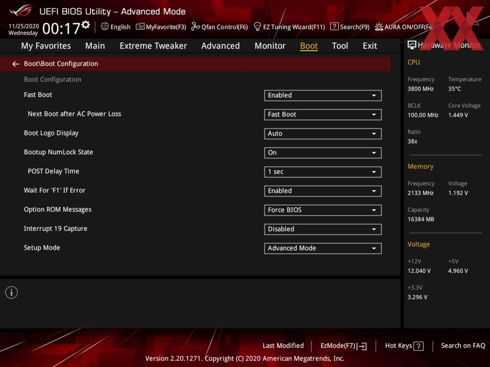Click Last Modified
This screenshot has height=367, width=490.
pyautogui.click(x=283, y=346)
